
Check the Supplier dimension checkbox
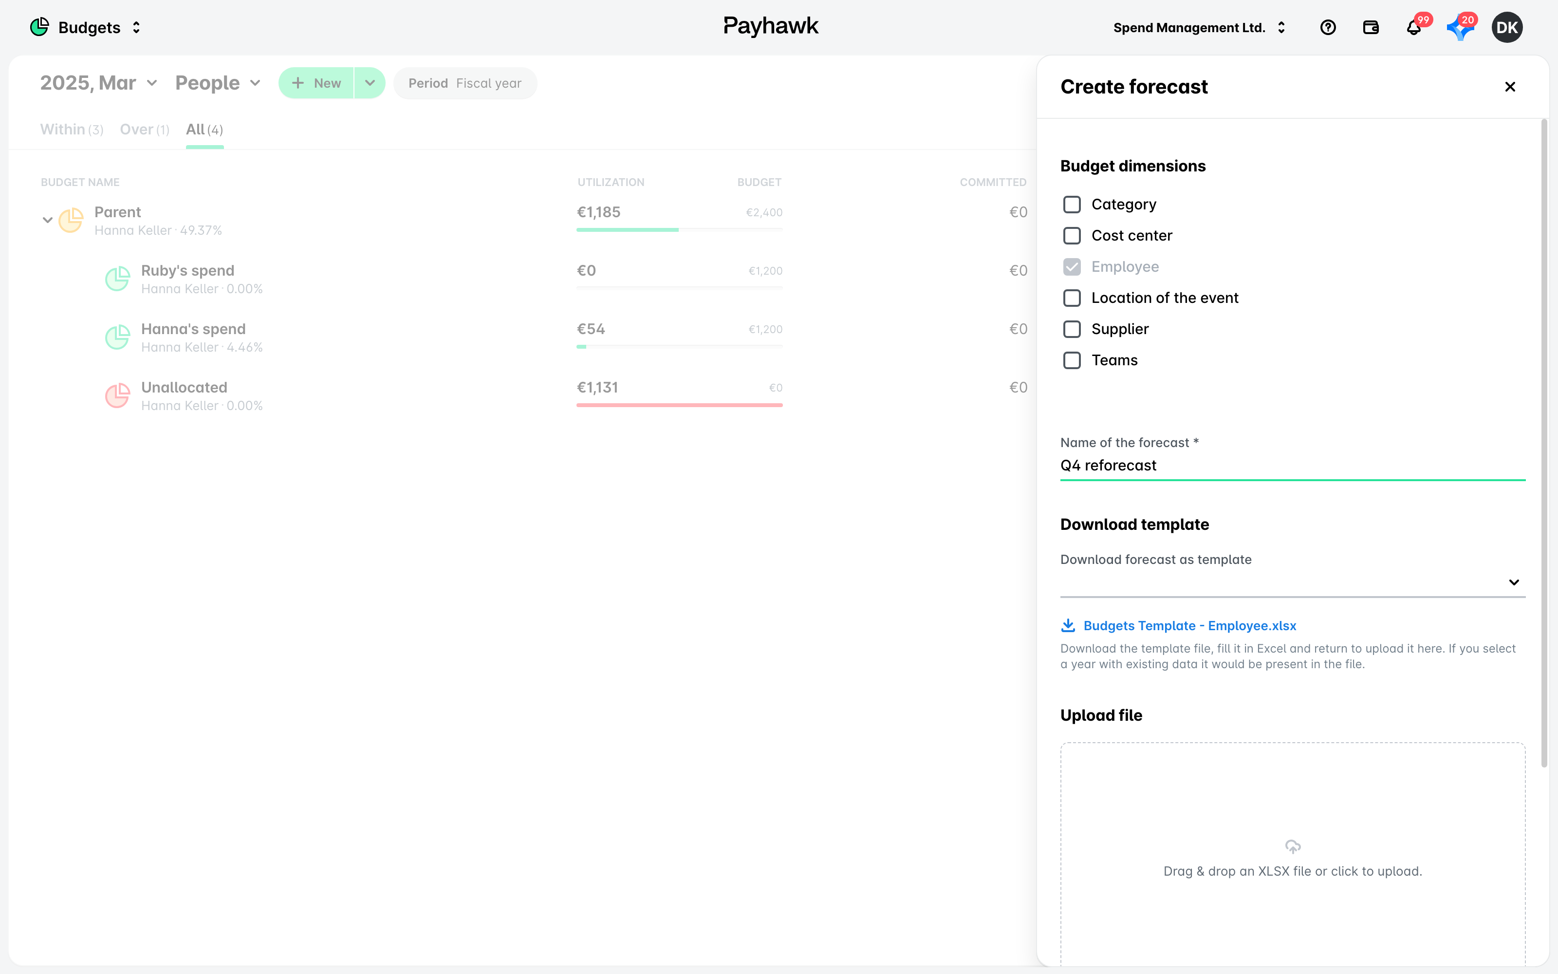click(1072, 329)
